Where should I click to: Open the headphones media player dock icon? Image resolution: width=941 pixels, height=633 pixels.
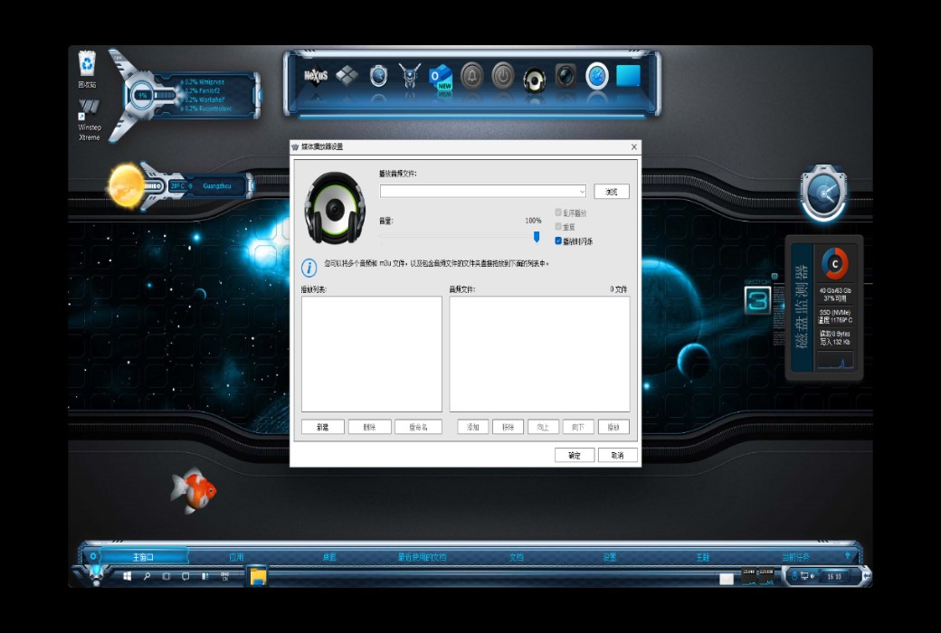point(536,78)
